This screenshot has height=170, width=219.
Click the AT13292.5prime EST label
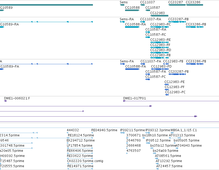click(x=169, y=161)
